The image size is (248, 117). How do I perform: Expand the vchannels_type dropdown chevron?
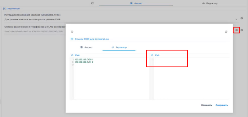[236, 19]
